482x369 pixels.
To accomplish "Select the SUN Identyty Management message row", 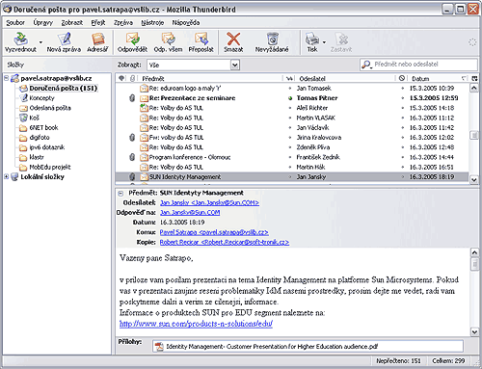I will (292, 176).
